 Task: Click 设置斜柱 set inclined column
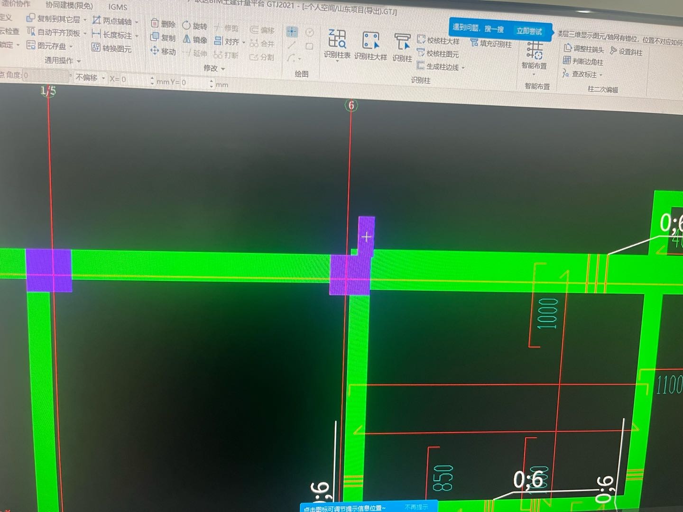(x=626, y=51)
